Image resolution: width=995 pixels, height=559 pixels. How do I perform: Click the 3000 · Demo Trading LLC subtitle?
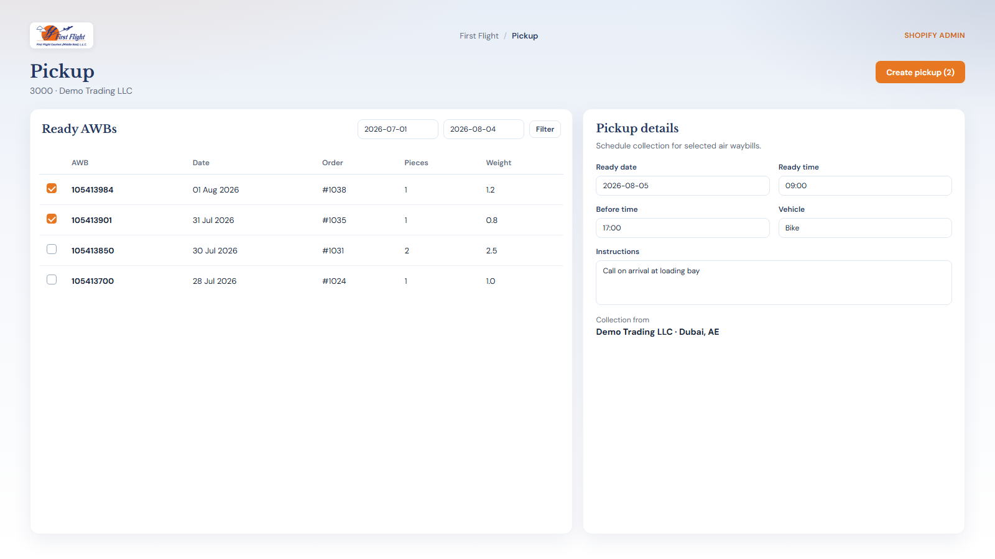[x=81, y=91]
